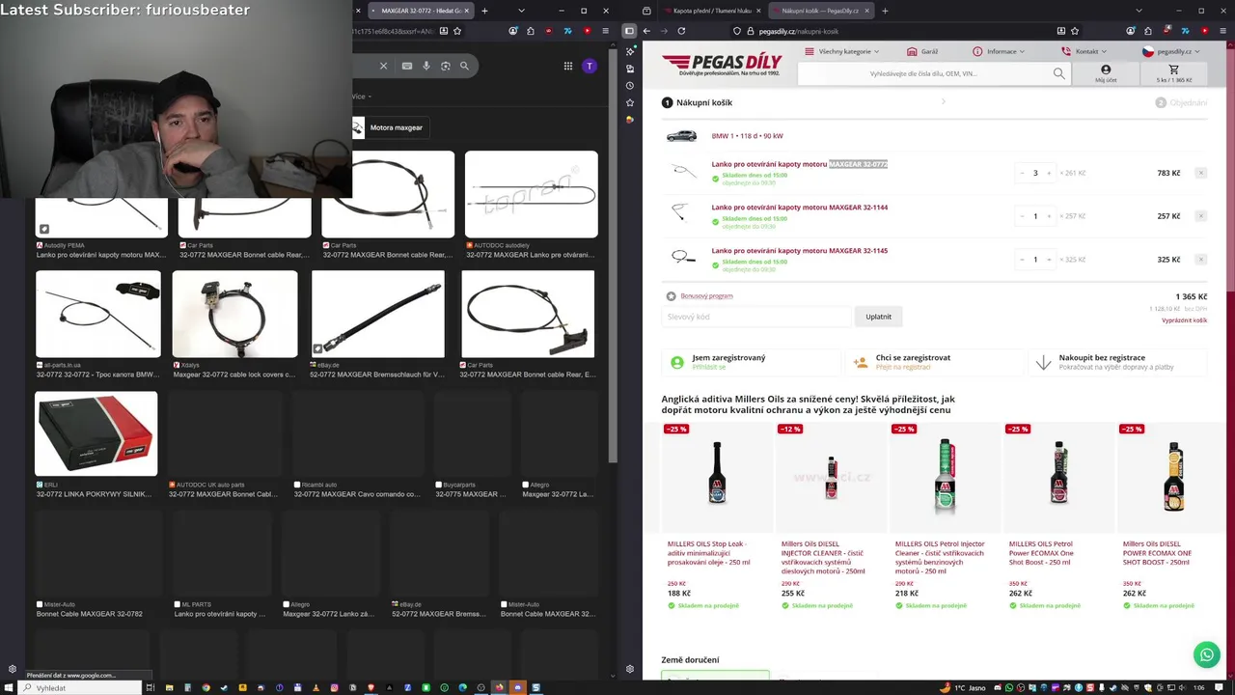This screenshot has width=1235, height=695.
Task: Click the Vyprázdnit košík link
Action: [1184, 320]
